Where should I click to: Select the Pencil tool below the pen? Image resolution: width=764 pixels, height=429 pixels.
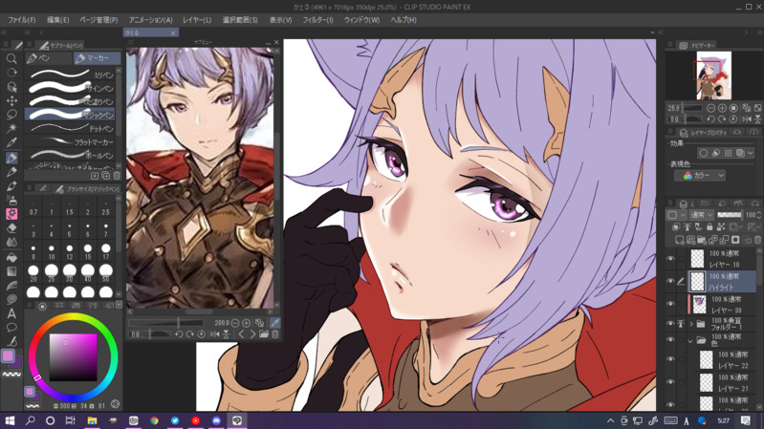tap(11, 172)
